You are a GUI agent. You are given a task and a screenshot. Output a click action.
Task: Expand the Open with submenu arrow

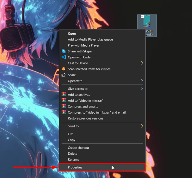pyautogui.click(x=142, y=81)
